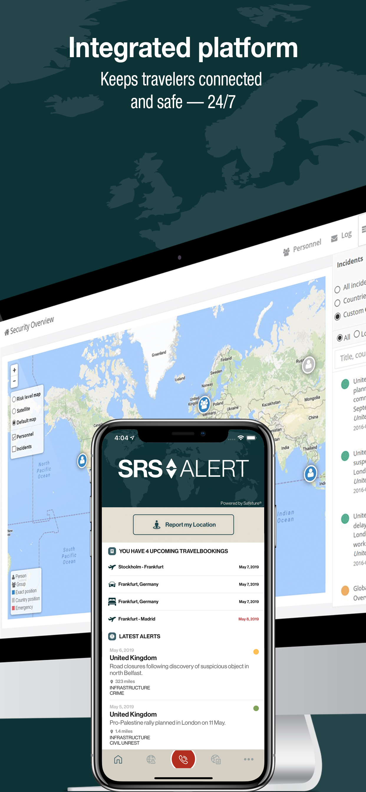Image resolution: width=366 pixels, height=792 pixels.
Task: Tap the 323 miles distance pin
Action: (112, 682)
